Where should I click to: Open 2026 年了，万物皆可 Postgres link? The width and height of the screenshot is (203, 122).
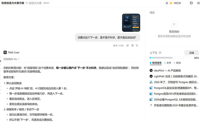(176, 82)
